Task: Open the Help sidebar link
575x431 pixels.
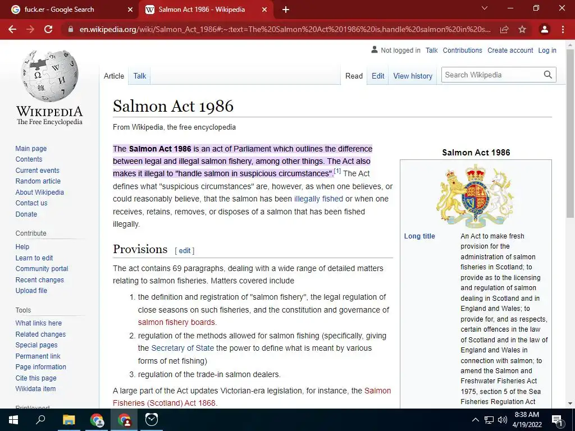Action: tap(22, 247)
